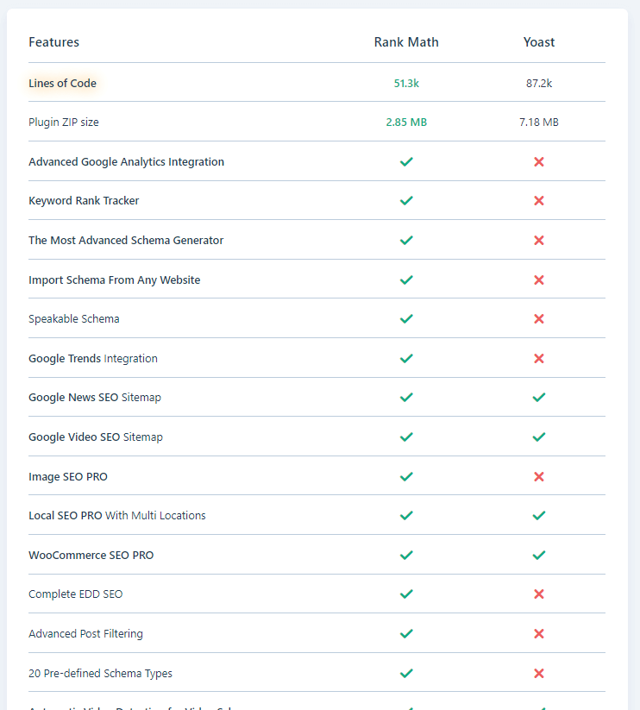Click The Most Advanced Schema Generator text

click(126, 241)
